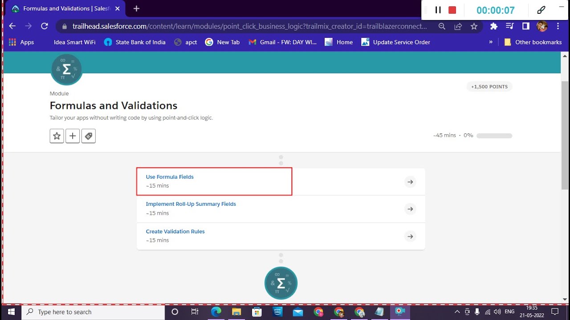Open the media controls icon
This screenshot has height=320, width=570.
tap(509, 26)
